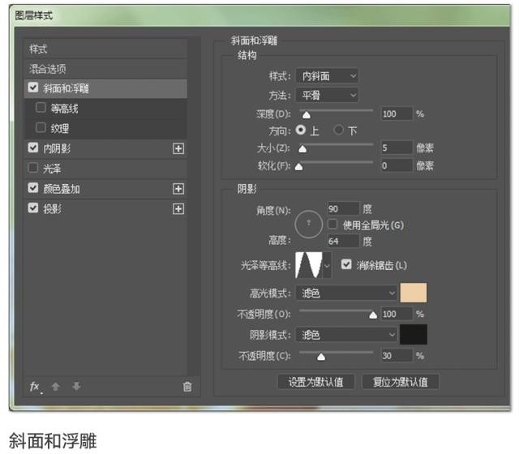Viewport: 519px width, 454px height.
Task: Open the 样式 内斜面 dropdown
Action: point(327,76)
